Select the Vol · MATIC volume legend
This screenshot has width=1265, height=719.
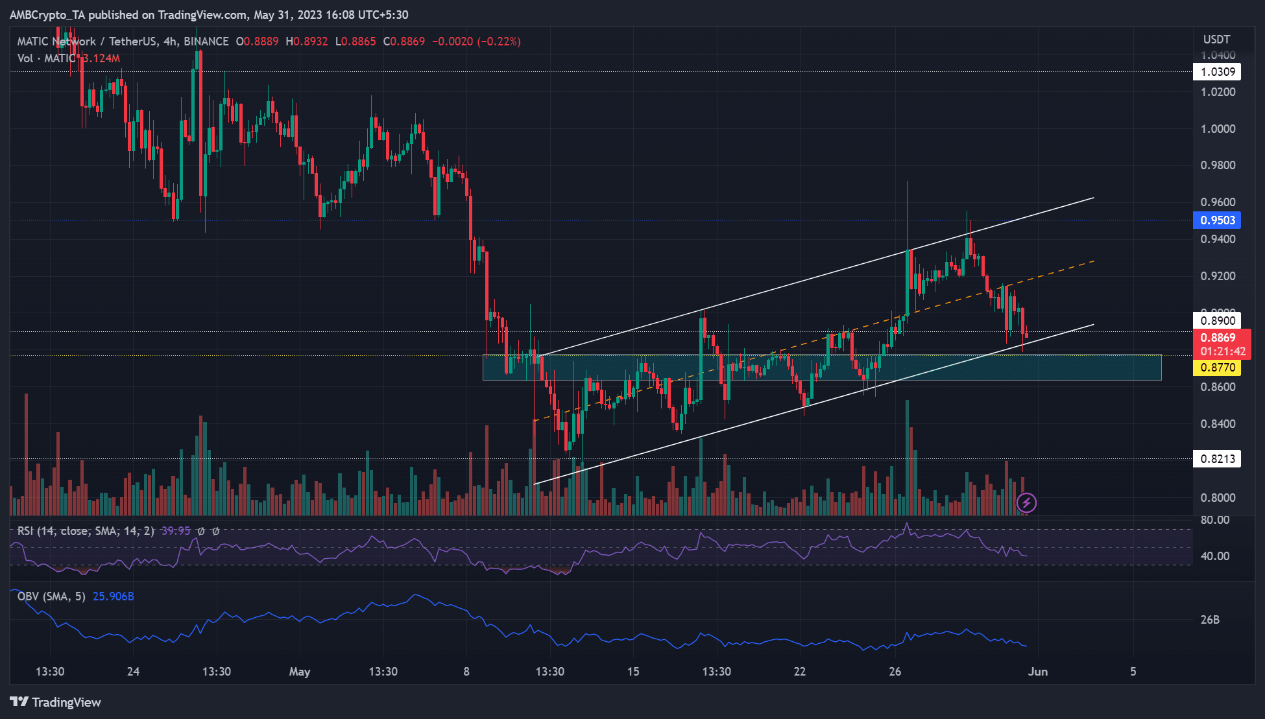[47, 58]
